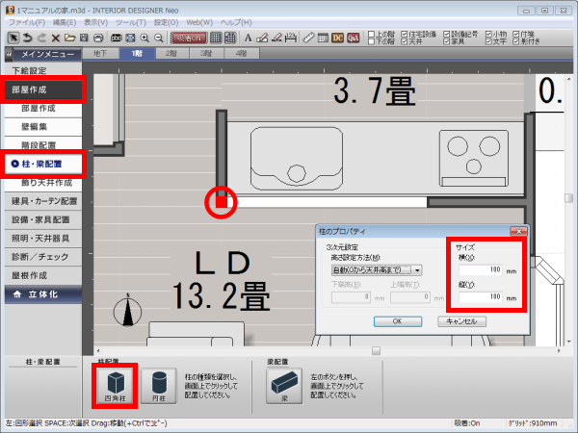This screenshot has width=578, height=433.
Task: Click the zoom in magnifier icon
Action: click(144, 38)
